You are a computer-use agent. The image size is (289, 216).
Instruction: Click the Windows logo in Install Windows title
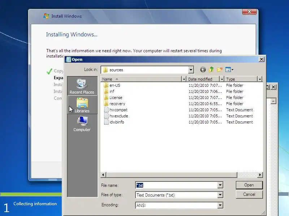(x=46, y=16)
